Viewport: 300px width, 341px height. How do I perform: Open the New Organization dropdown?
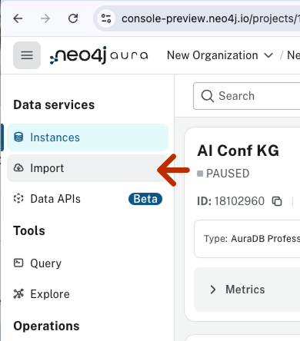pyautogui.click(x=220, y=55)
